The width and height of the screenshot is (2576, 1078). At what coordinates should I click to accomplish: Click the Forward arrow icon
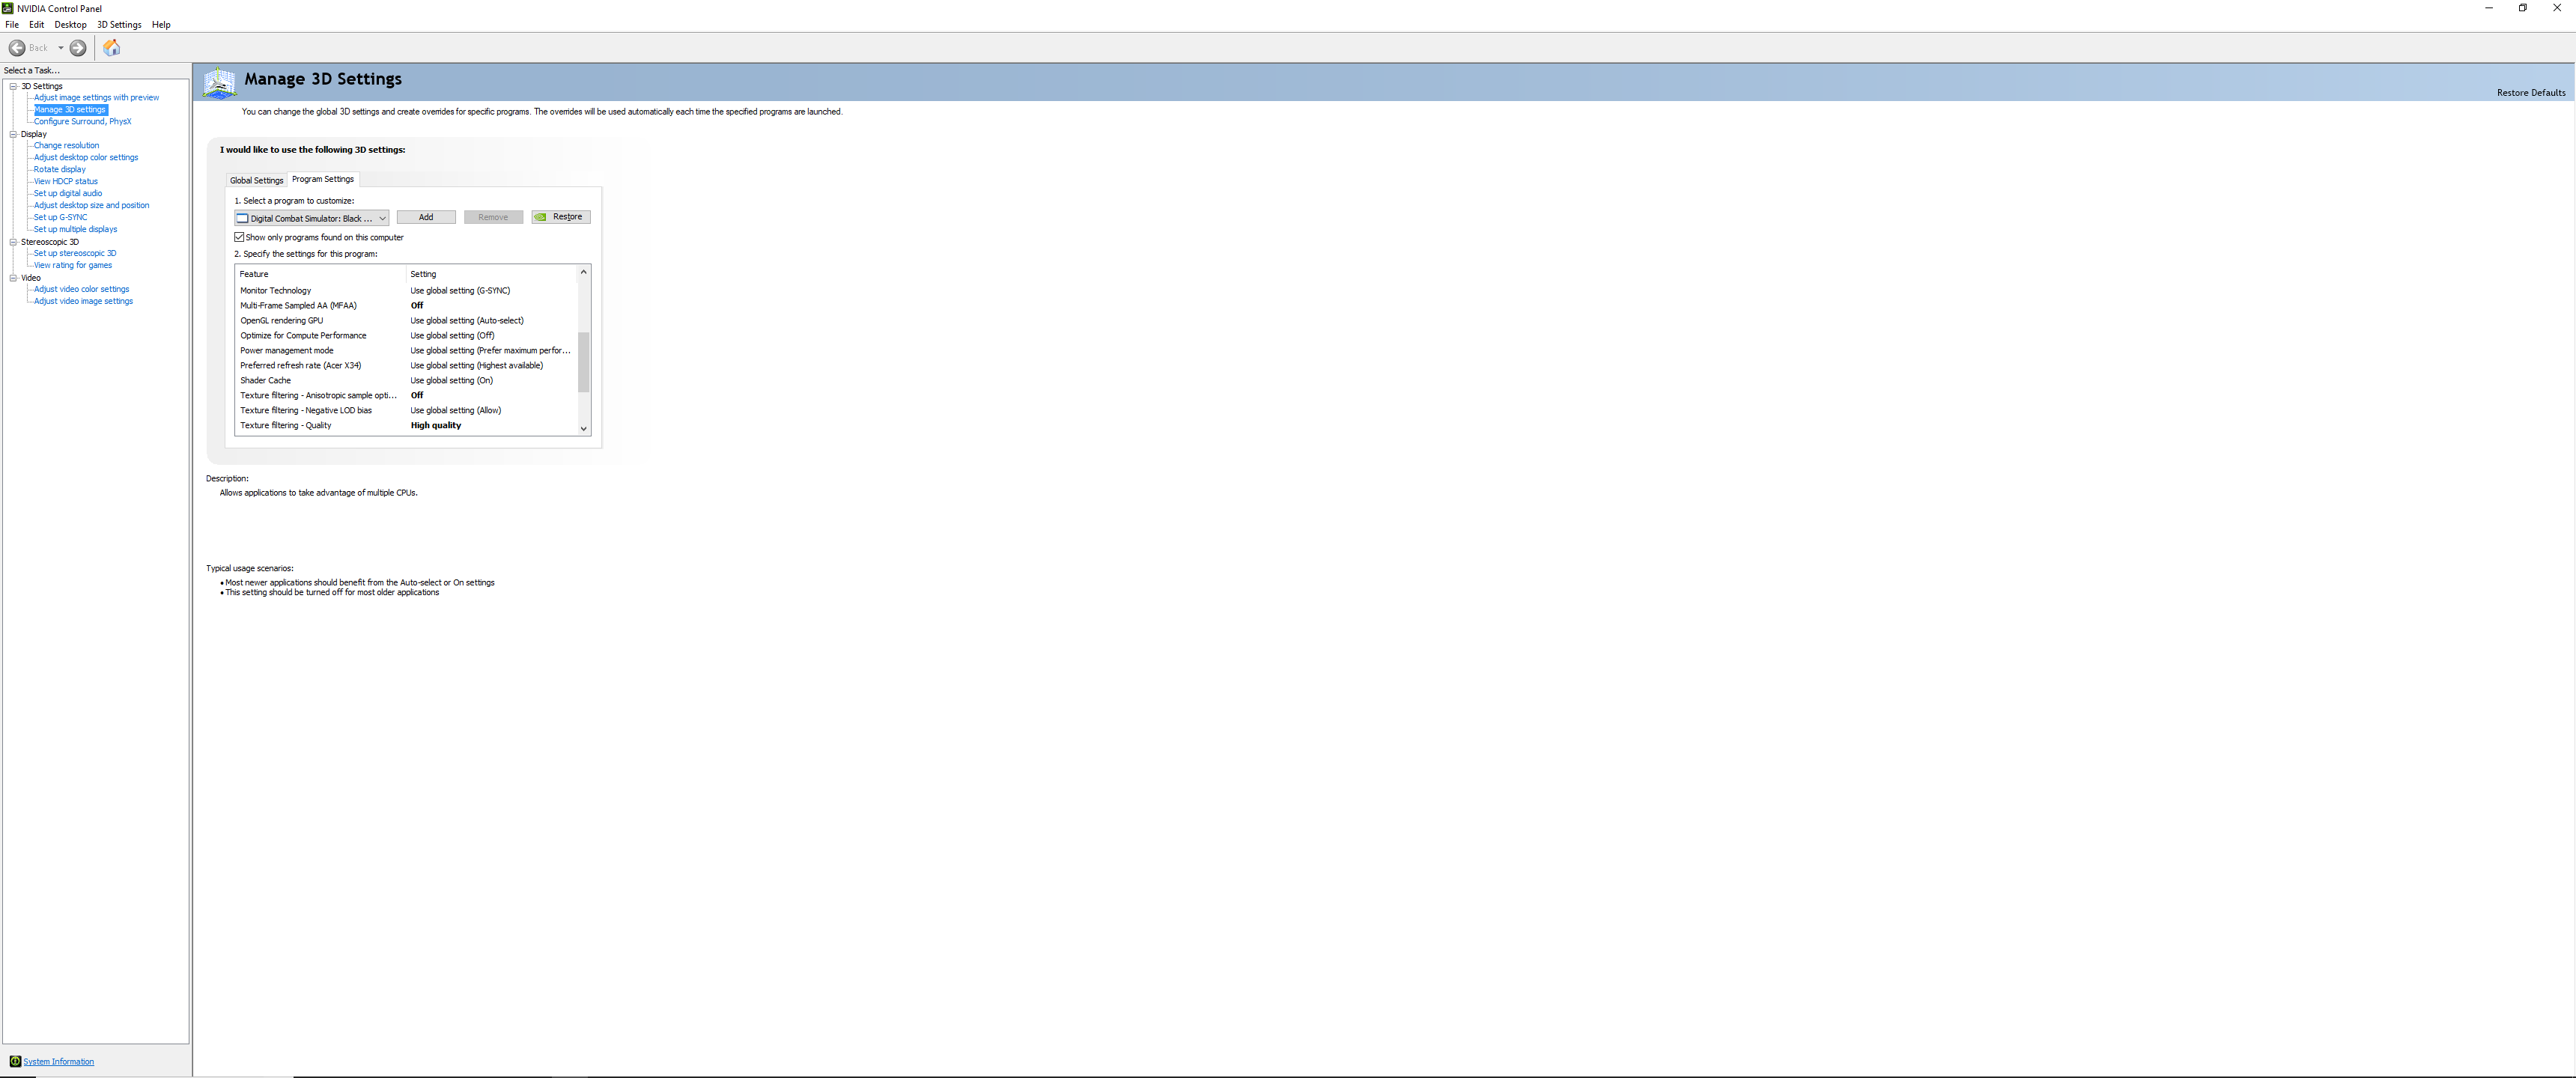[78, 48]
